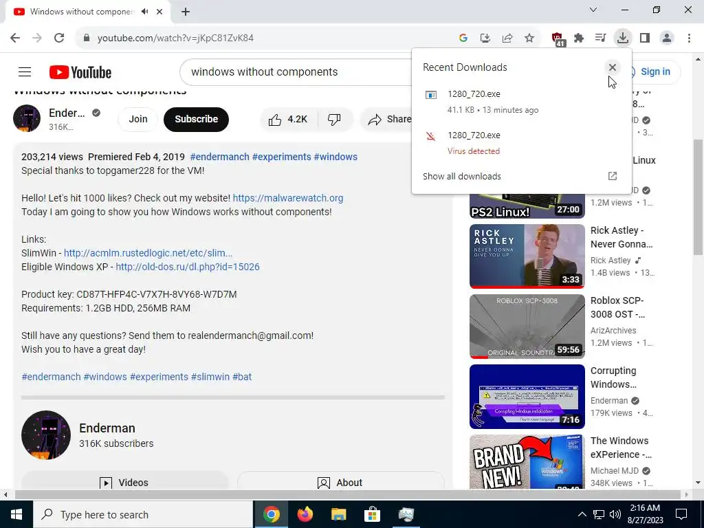Click the Rick Astley video title

621,237
